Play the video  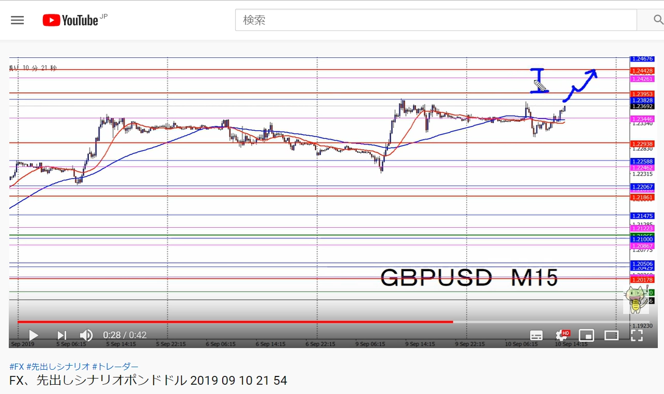tap(33, 335)
